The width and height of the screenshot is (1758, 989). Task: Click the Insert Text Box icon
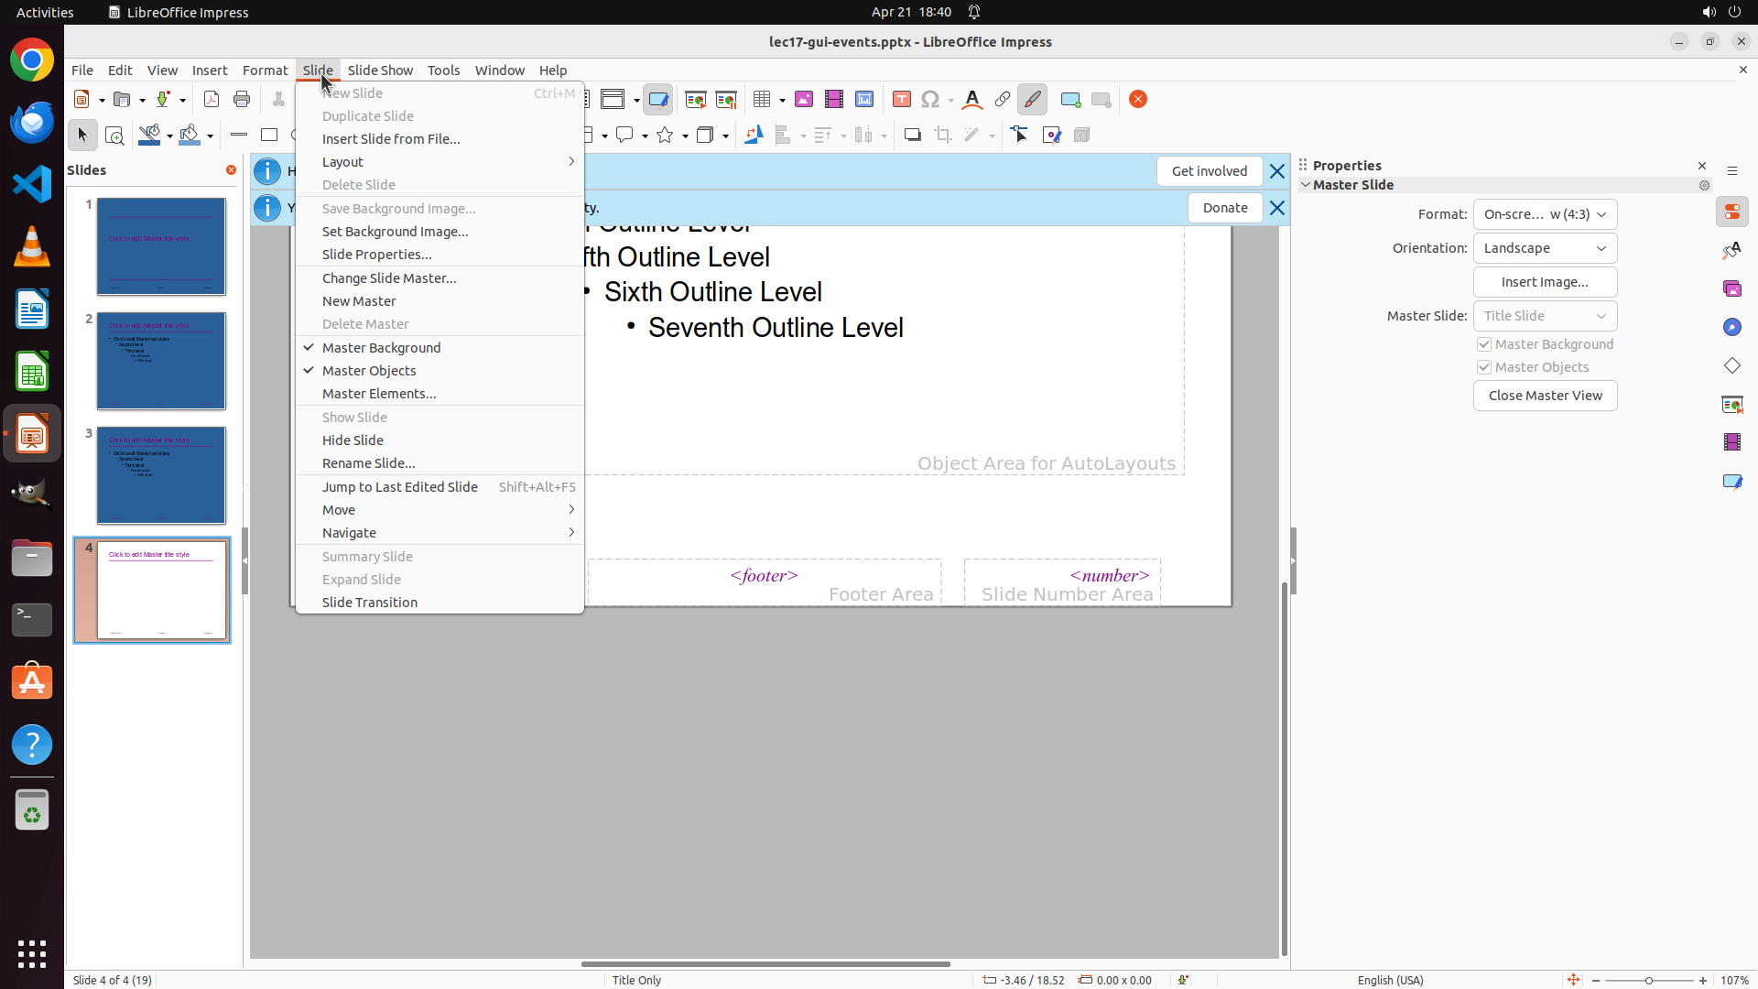tap(902, 100)
